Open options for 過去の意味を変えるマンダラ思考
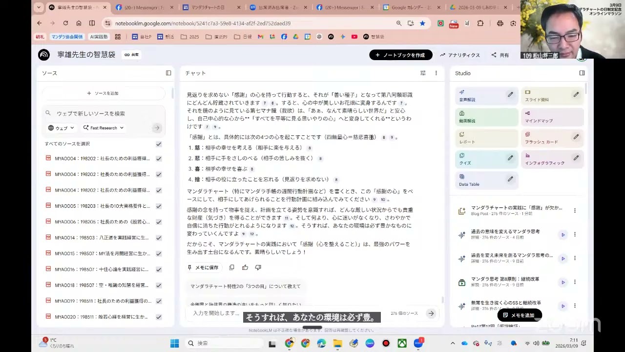This screenshot has height=352, width=625. [x=575, y=235]
